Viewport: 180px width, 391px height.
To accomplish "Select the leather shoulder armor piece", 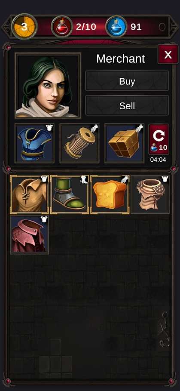I will pos(150,194).
